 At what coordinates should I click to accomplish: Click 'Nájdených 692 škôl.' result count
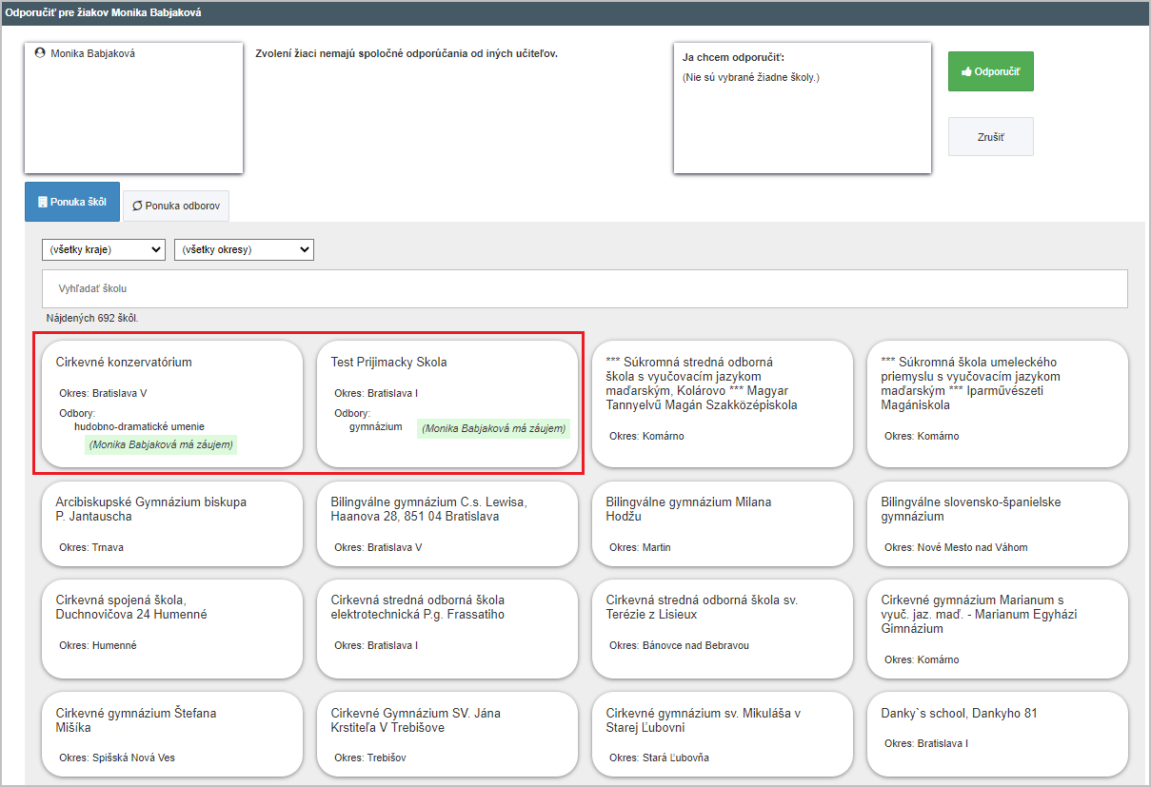[92, 318]
